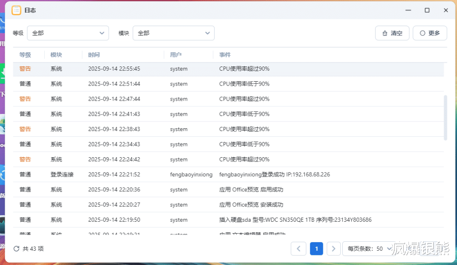
Task: Click the fengbaoyinxiong user cell
Action: (x=191, y=175)
